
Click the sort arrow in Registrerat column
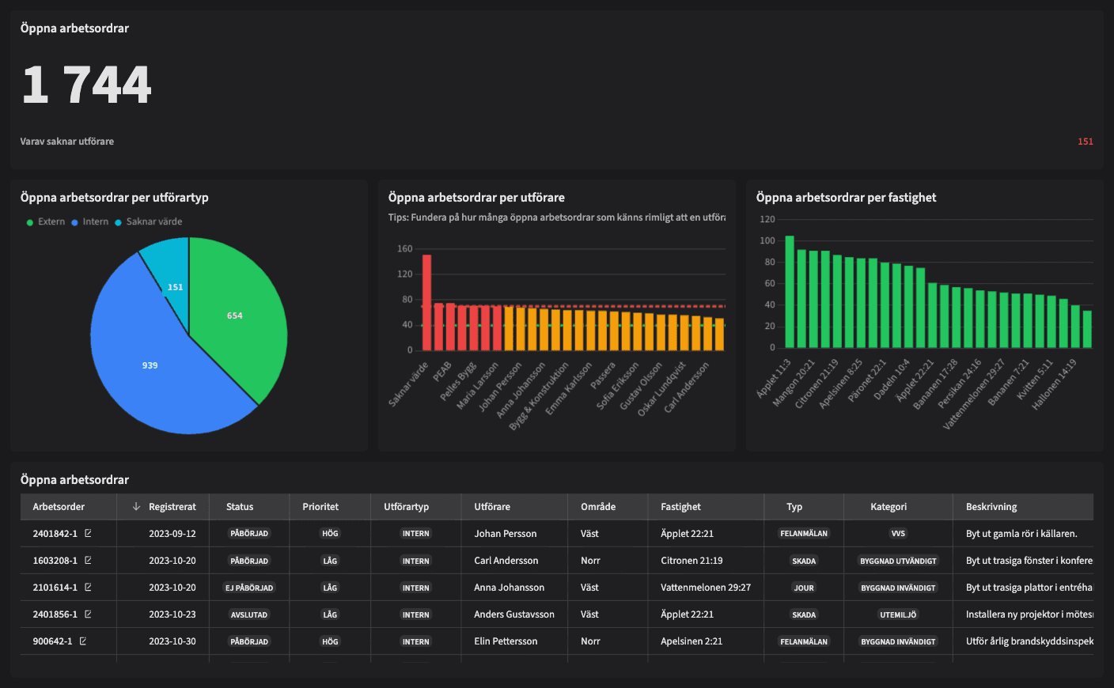point(136,507)
